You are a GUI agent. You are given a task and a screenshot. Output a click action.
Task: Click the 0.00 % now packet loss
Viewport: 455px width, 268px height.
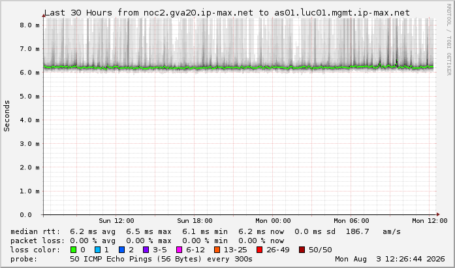click(261, 241)
